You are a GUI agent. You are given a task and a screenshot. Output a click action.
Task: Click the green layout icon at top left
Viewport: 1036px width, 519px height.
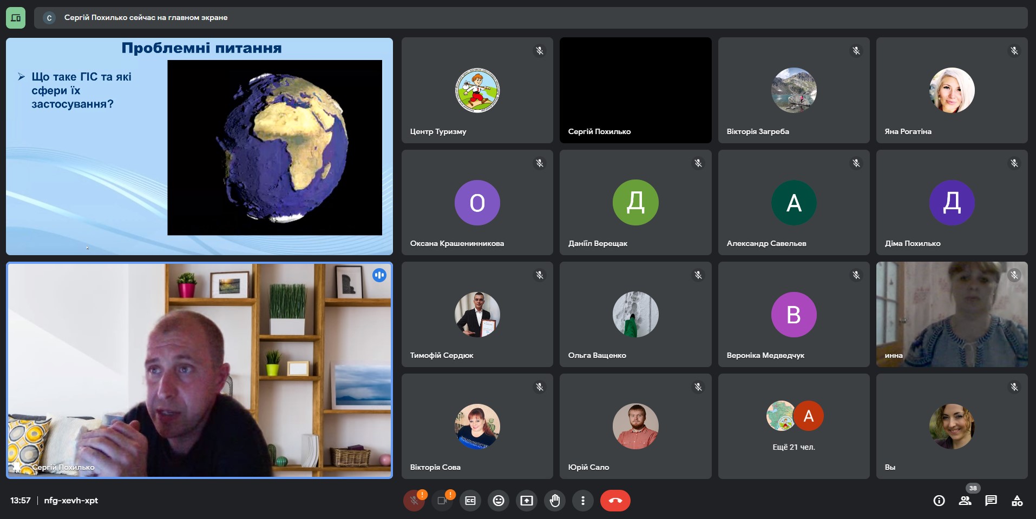(16, 18)
